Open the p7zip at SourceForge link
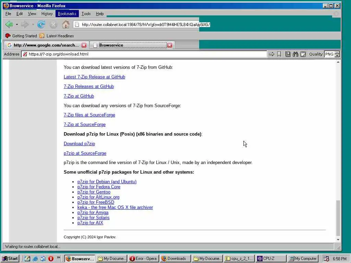351x263 pixels. 85,153
